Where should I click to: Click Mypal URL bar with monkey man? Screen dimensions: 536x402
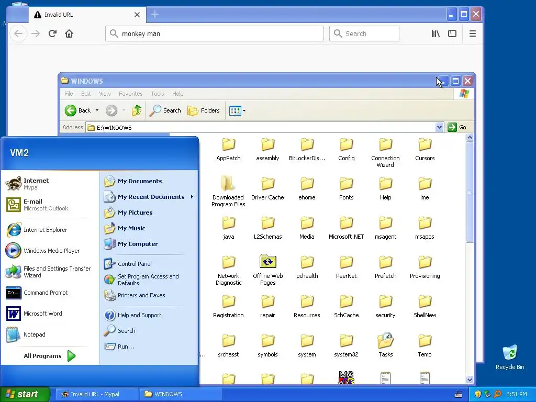click(215, 33)
